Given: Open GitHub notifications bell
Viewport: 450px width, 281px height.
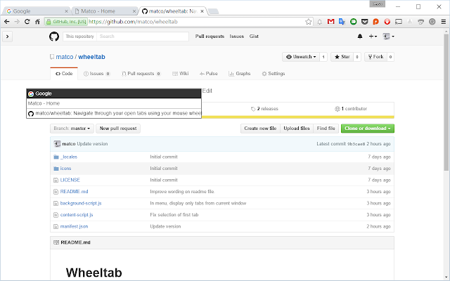Looking at the screenshot, I should 360,37.
